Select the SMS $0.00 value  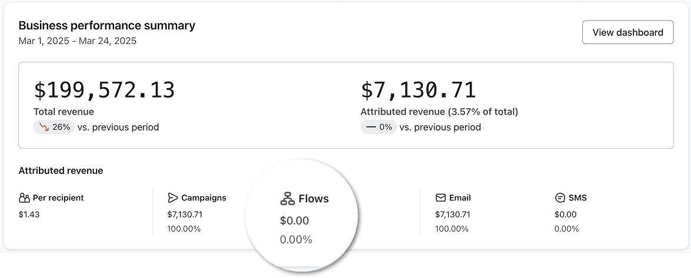click(x=565, y=215)
